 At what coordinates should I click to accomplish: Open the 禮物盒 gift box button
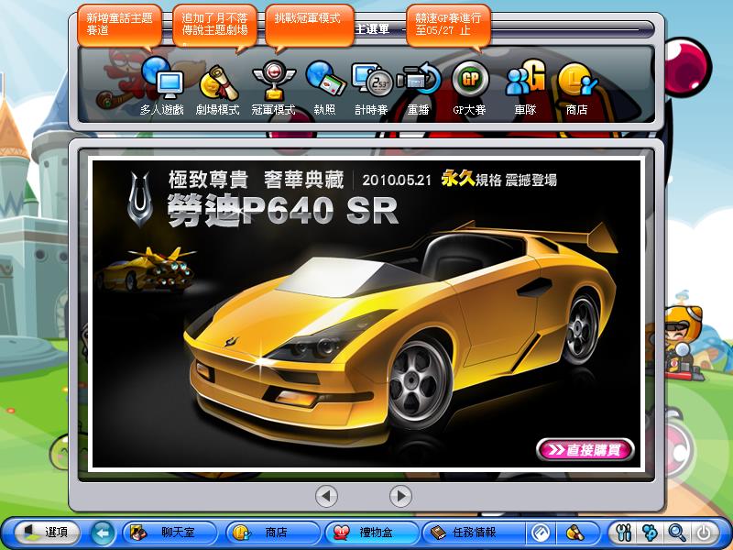coord(372,533)
